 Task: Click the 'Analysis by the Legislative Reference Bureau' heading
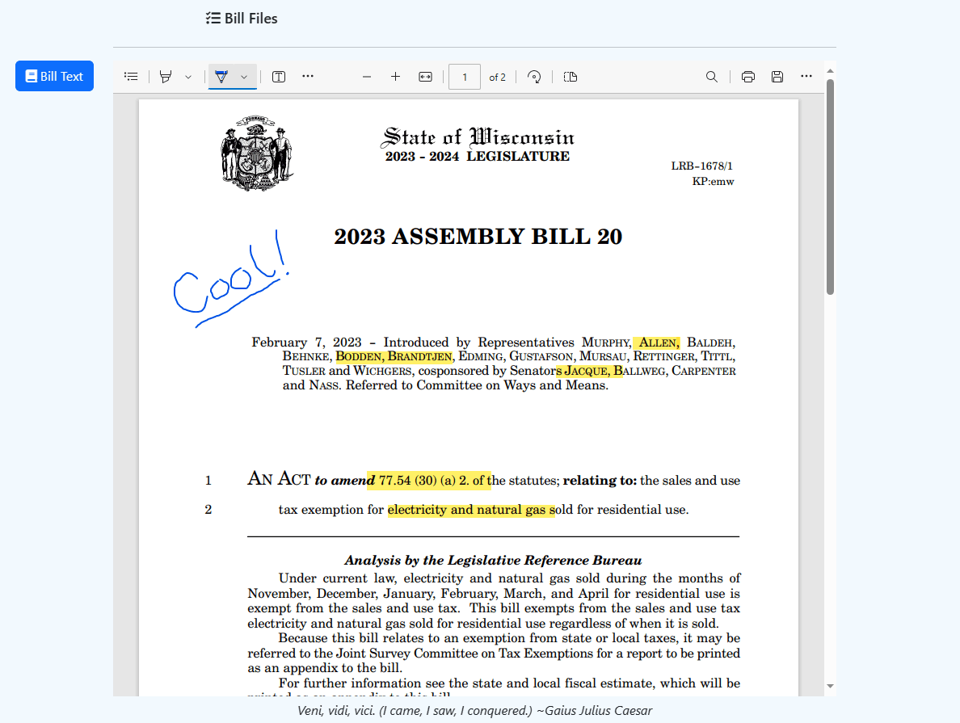tap(493, 560)
